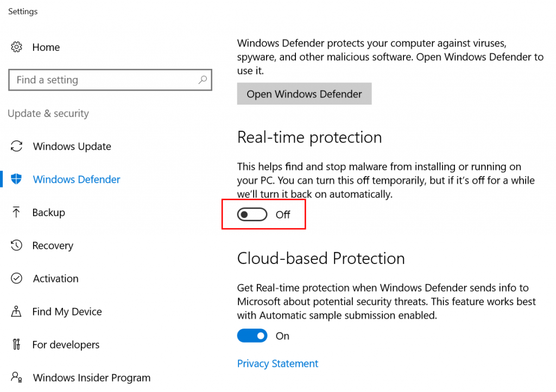Select Backup in the sidebar

pyautogui.click(x=48, y=213)
